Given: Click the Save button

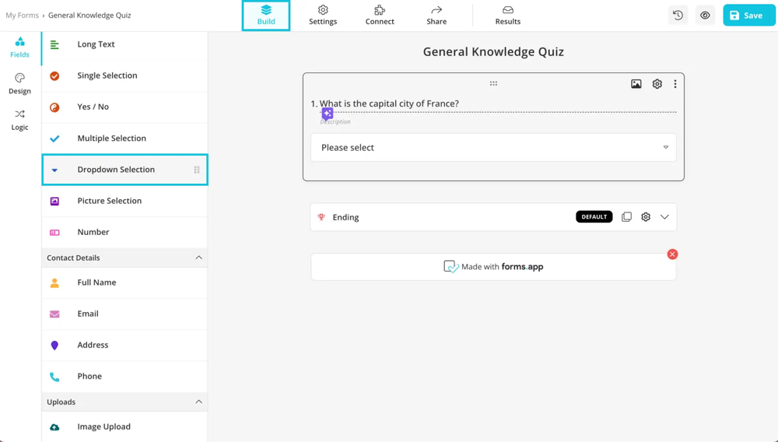Looking at the screenshot, I should coord(748,16).
